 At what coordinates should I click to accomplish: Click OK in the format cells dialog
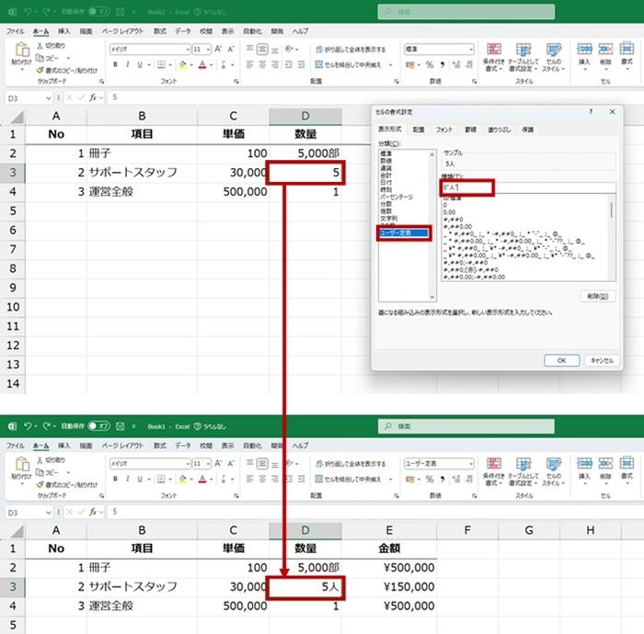pyautogui.click(x=561, y=360)
